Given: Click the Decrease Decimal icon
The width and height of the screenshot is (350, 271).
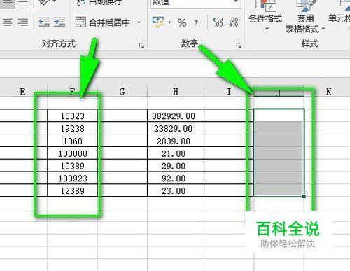Looking at the screenshot, I should tap(233, 22).
